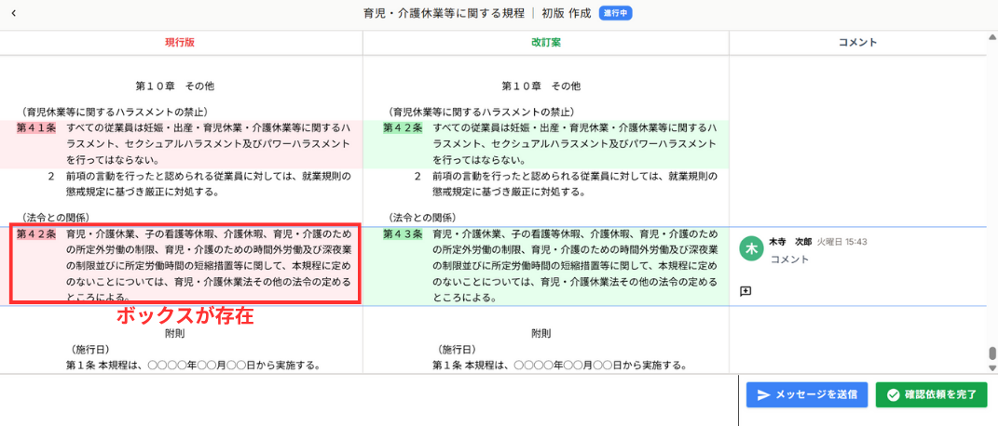Screen dimensions: 999x426
Task: Click the vertical scrollbar thumb
Action: (x=992, y=355)
